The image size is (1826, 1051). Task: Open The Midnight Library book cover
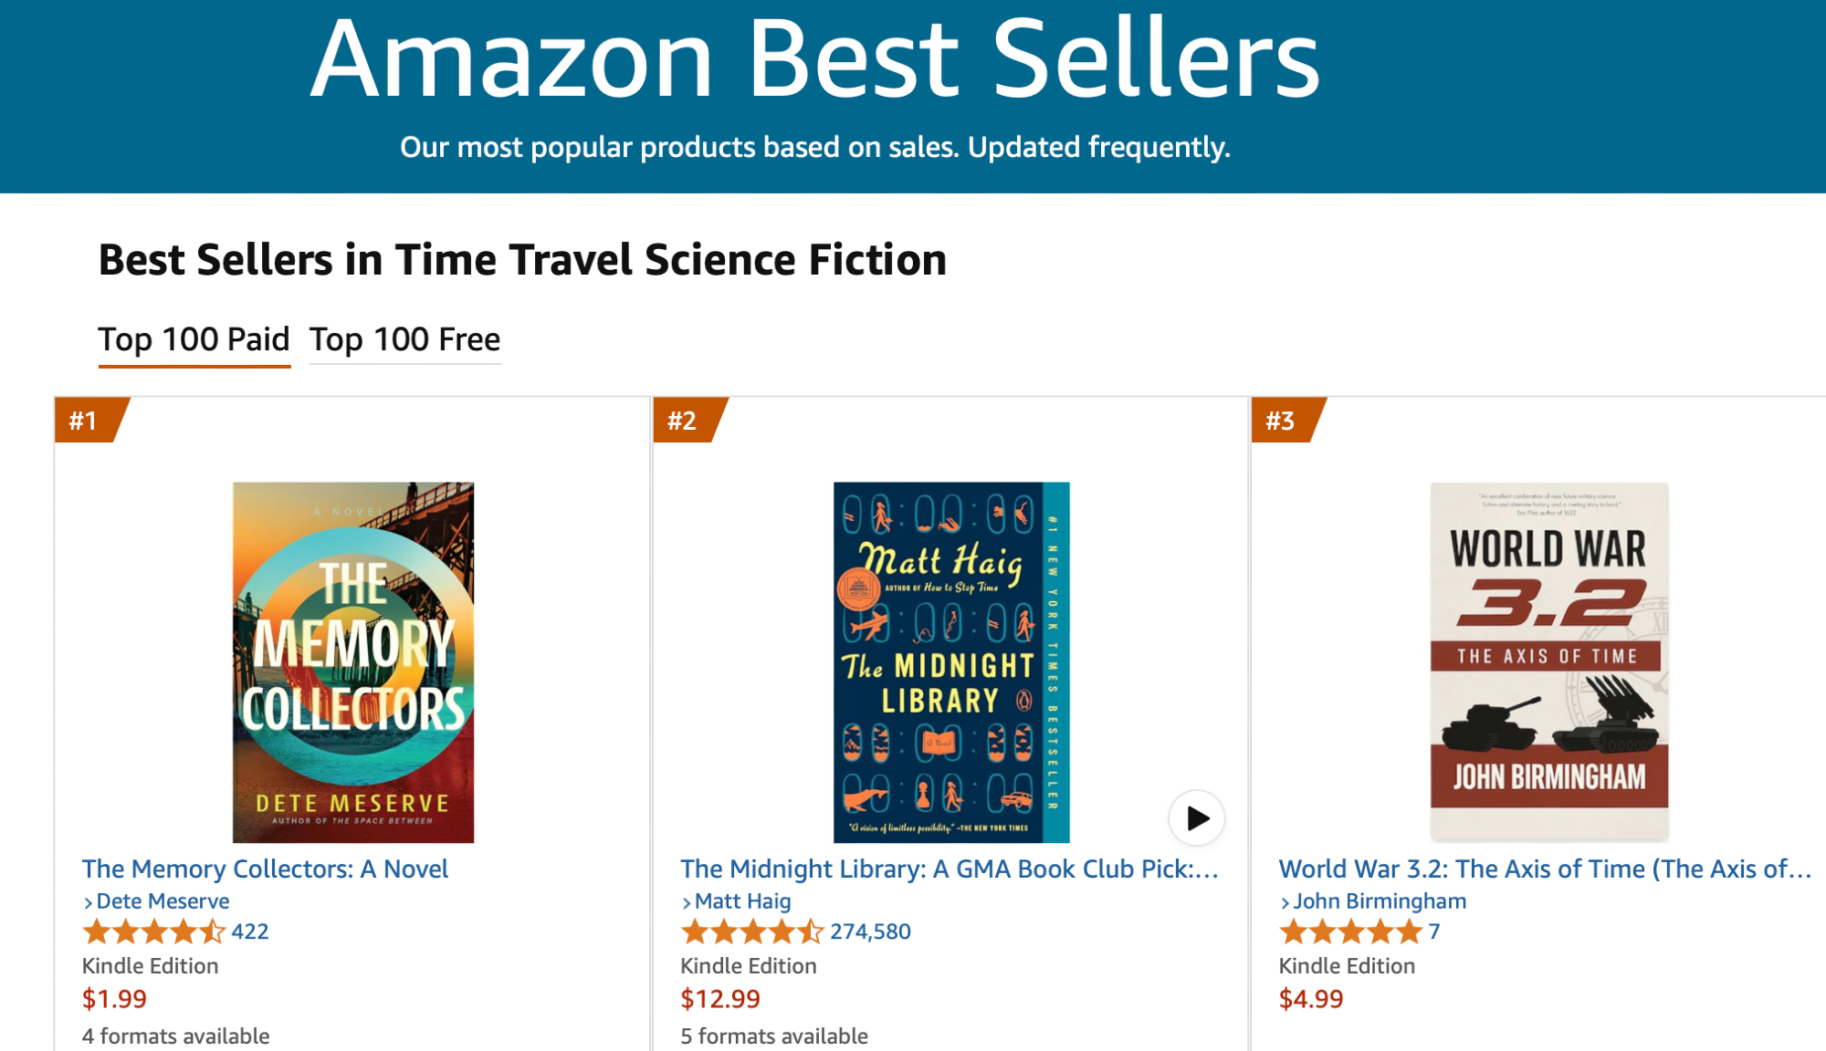[950, 661]
